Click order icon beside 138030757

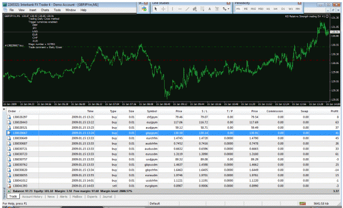click(x=9, y=159)
